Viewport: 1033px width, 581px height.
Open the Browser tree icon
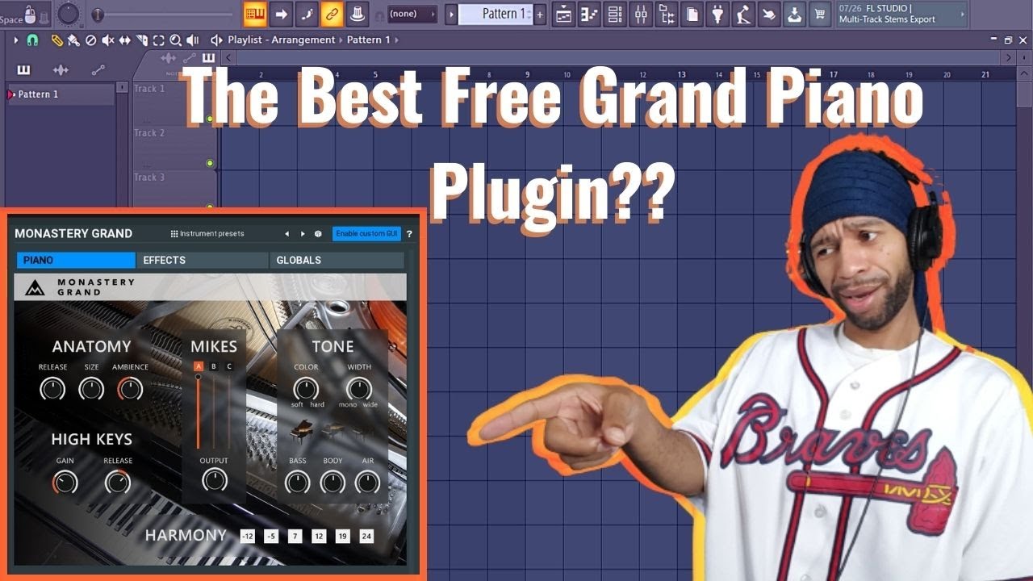pyautogui.click(x=667, y=14)
